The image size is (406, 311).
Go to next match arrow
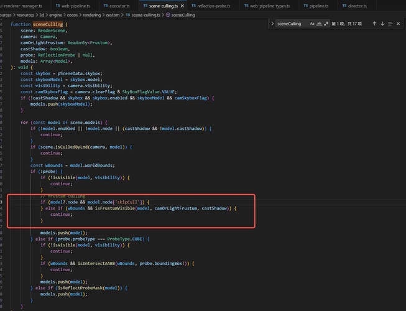click(382, 24)
